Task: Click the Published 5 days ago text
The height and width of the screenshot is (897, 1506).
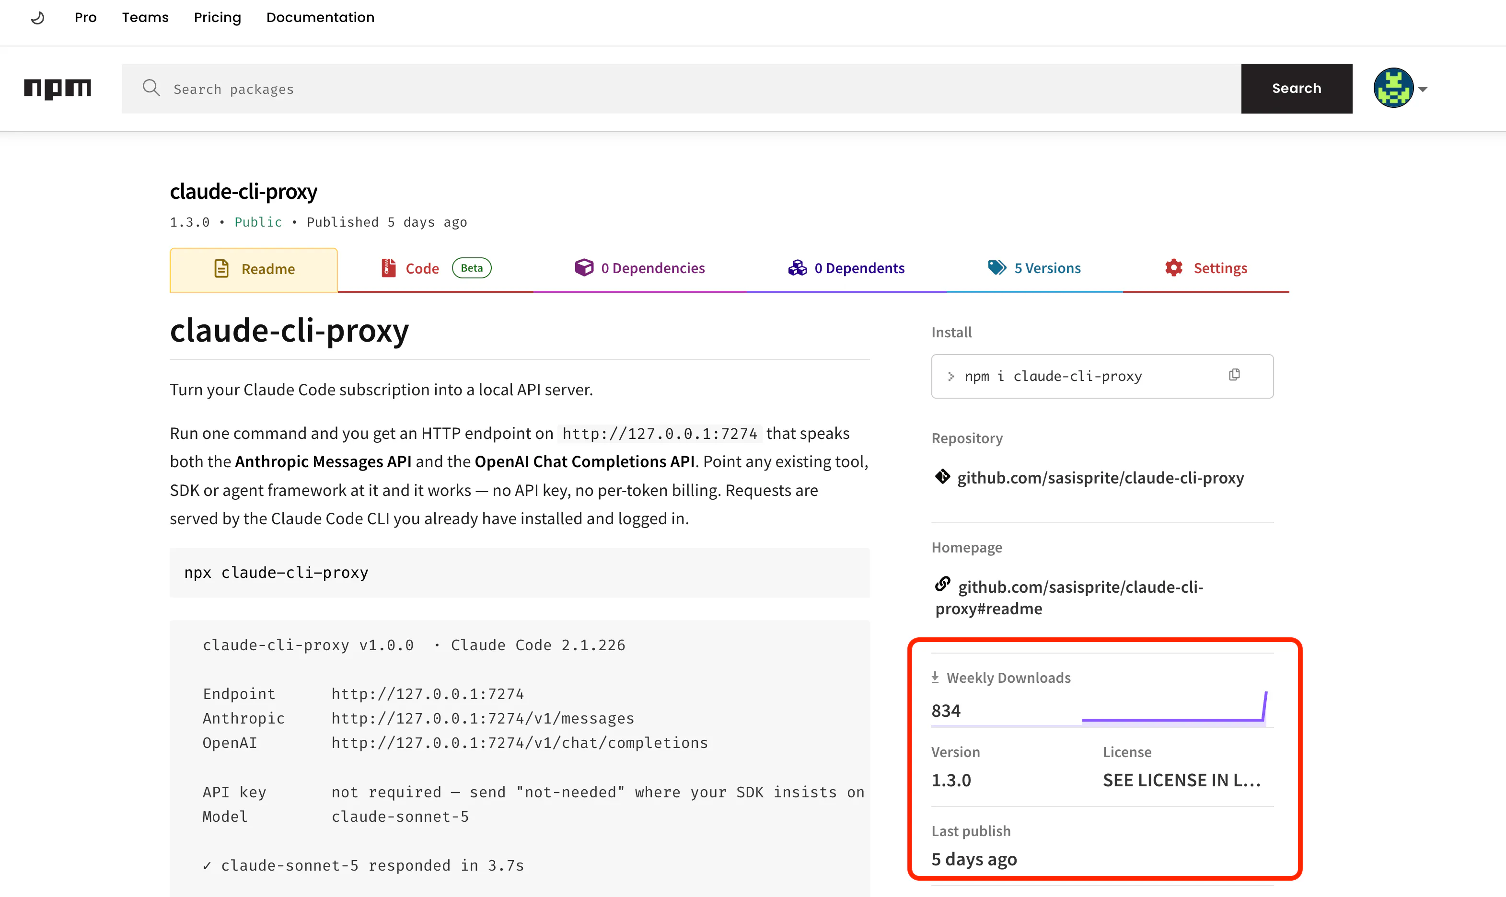Action: click(387, 222)
